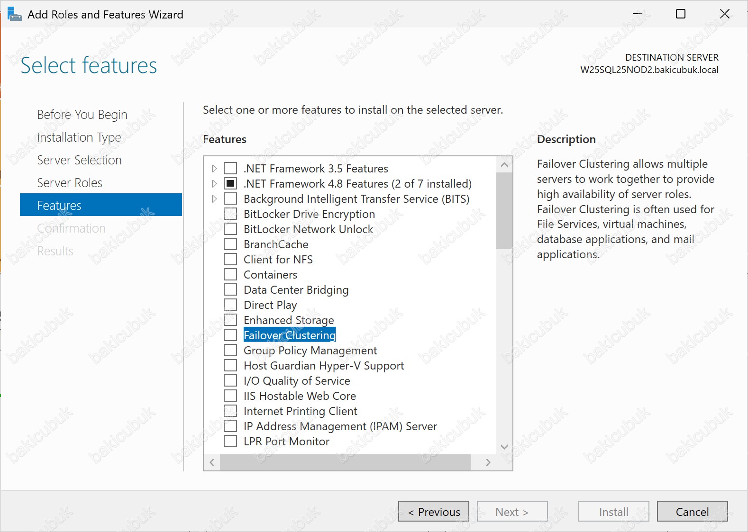Open the Before You Begin page

point(82,115)
